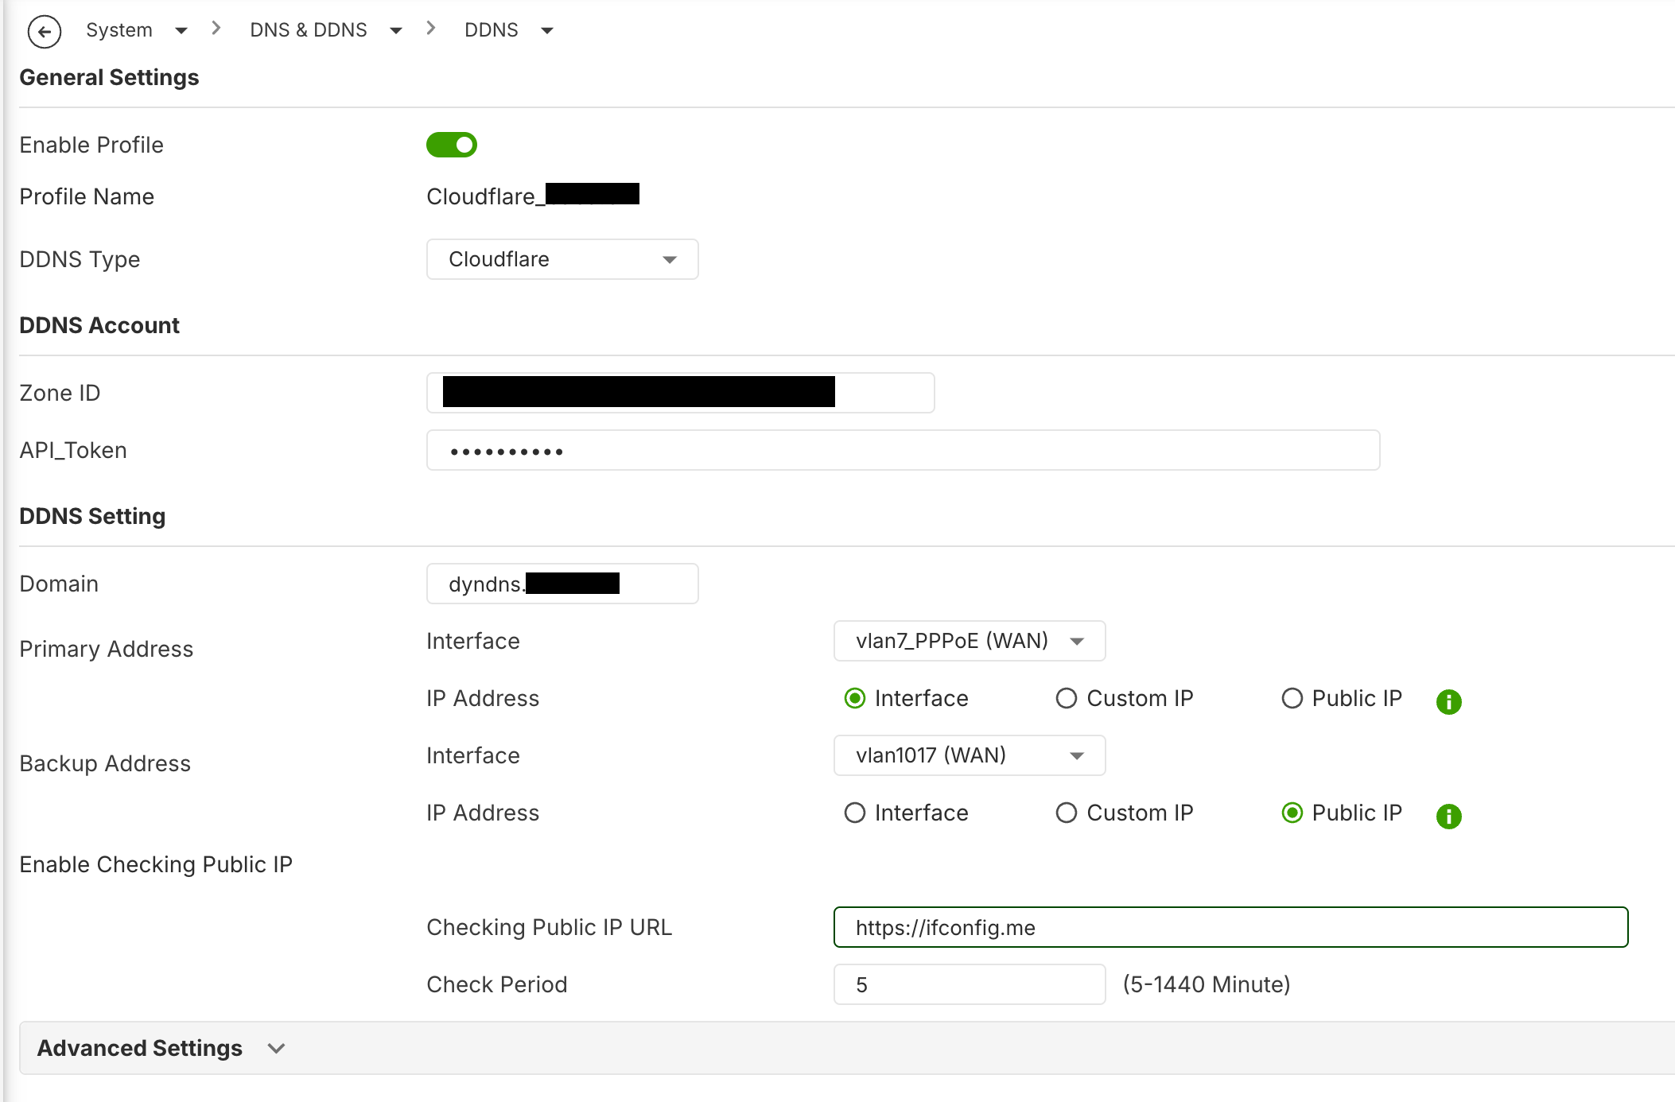Open the vlan7_PPPoE (WAN) interface dropdown
The width and height of the screenshot is (1675, 1102).
point(970,641)
